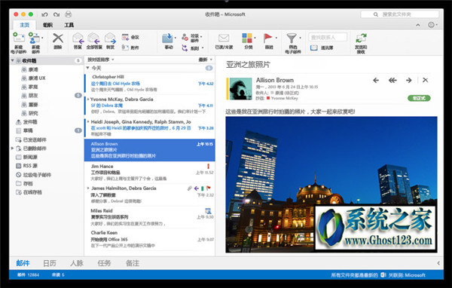Open the Move dropdown arrow

tap(176, 38)
